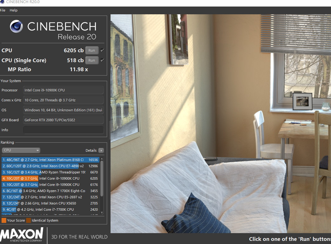
Task: Select ranking entry i9-10900K scoring 6176
Action: (x=50, y=185)
